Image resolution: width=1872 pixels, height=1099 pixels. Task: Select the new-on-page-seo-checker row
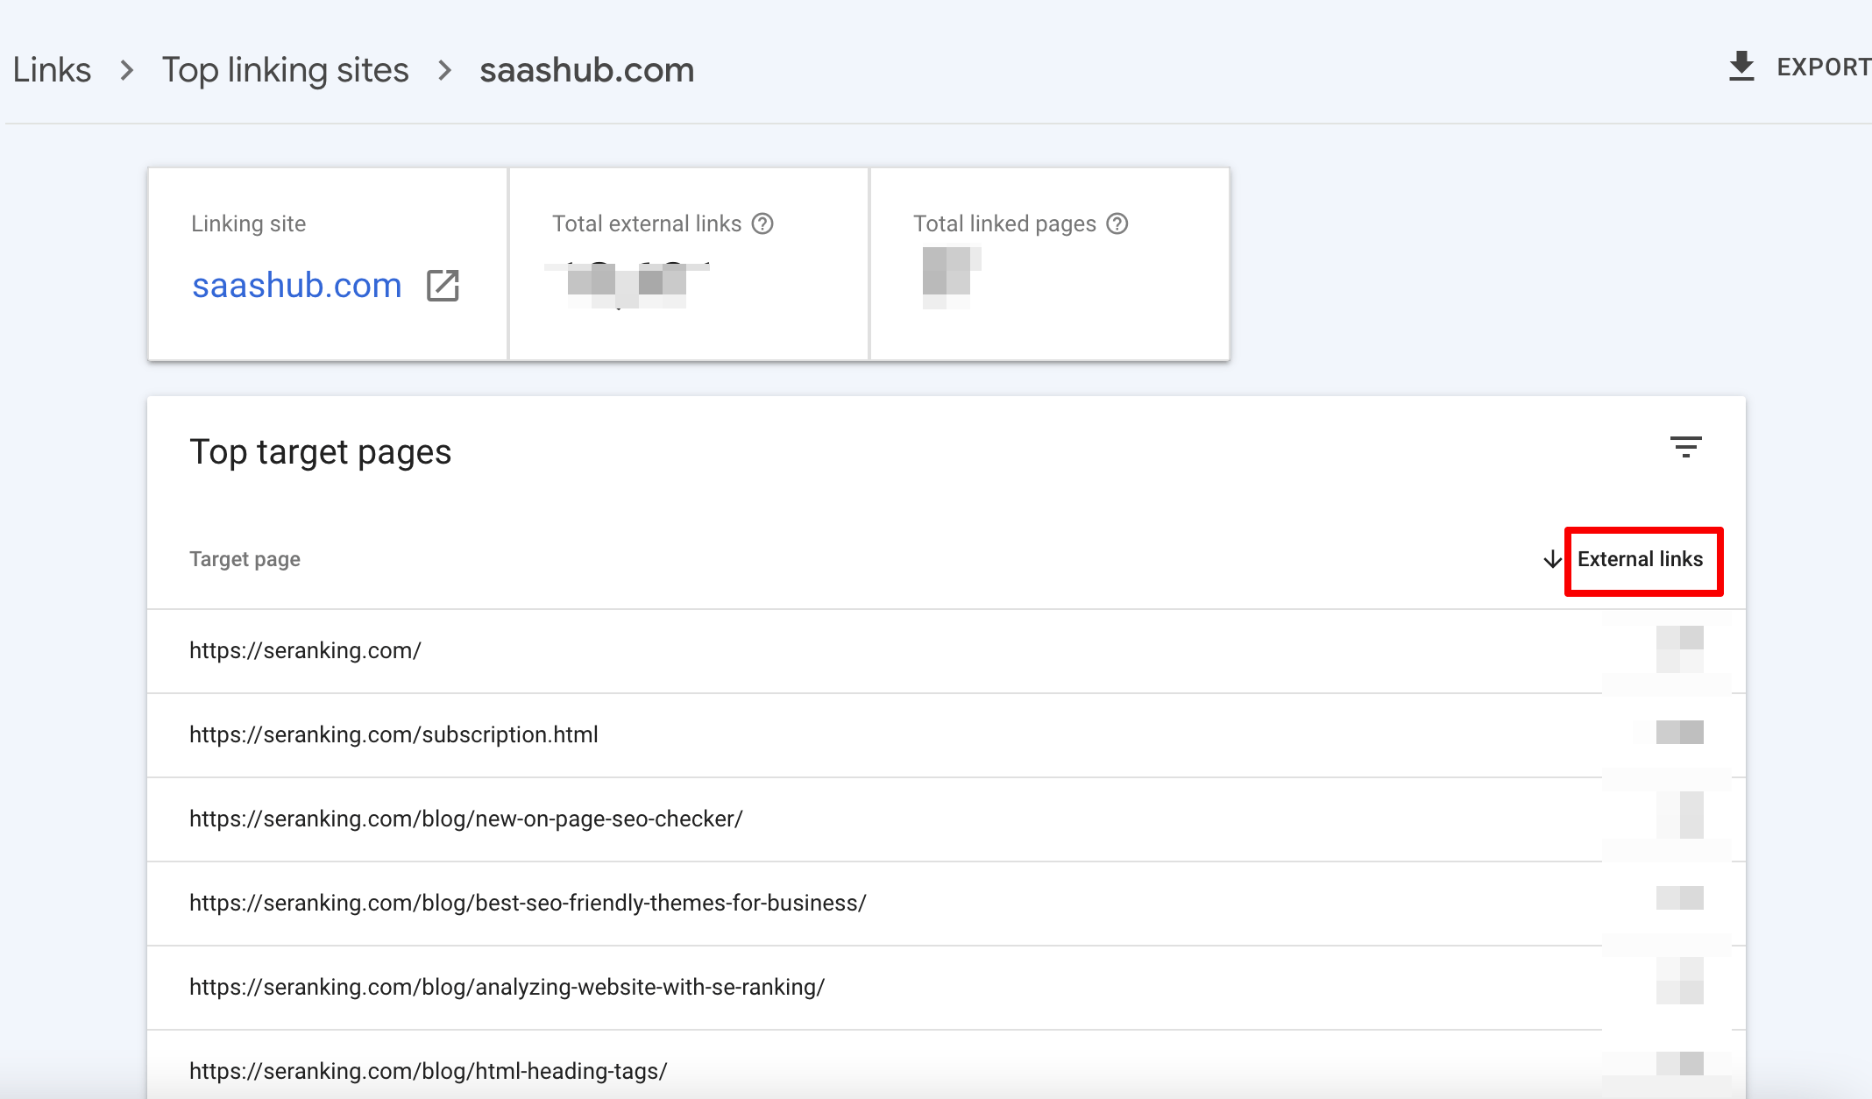pyautogui.click(x=946, y=819)
